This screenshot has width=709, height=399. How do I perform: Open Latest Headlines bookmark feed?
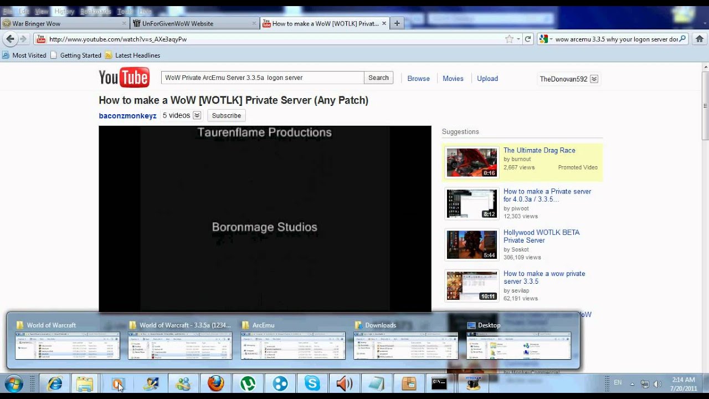click(132, 55)
